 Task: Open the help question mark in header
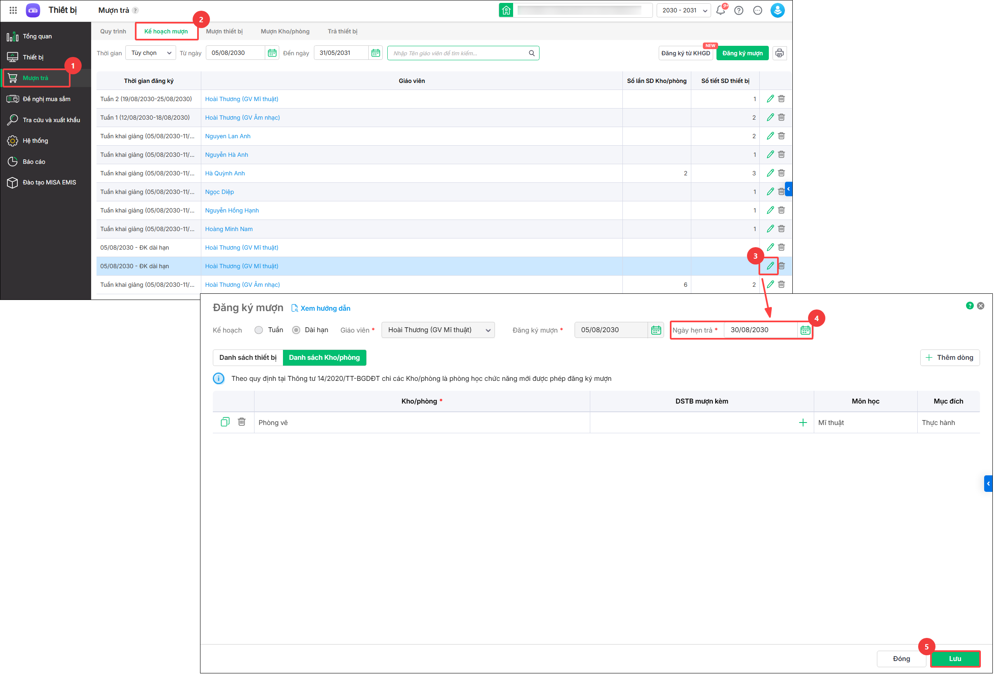pyautogui.click(x=738, y=10)
